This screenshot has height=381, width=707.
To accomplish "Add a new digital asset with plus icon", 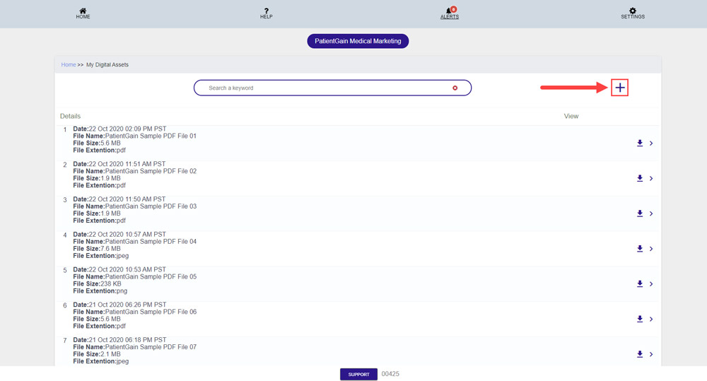I will click(620, 88).
